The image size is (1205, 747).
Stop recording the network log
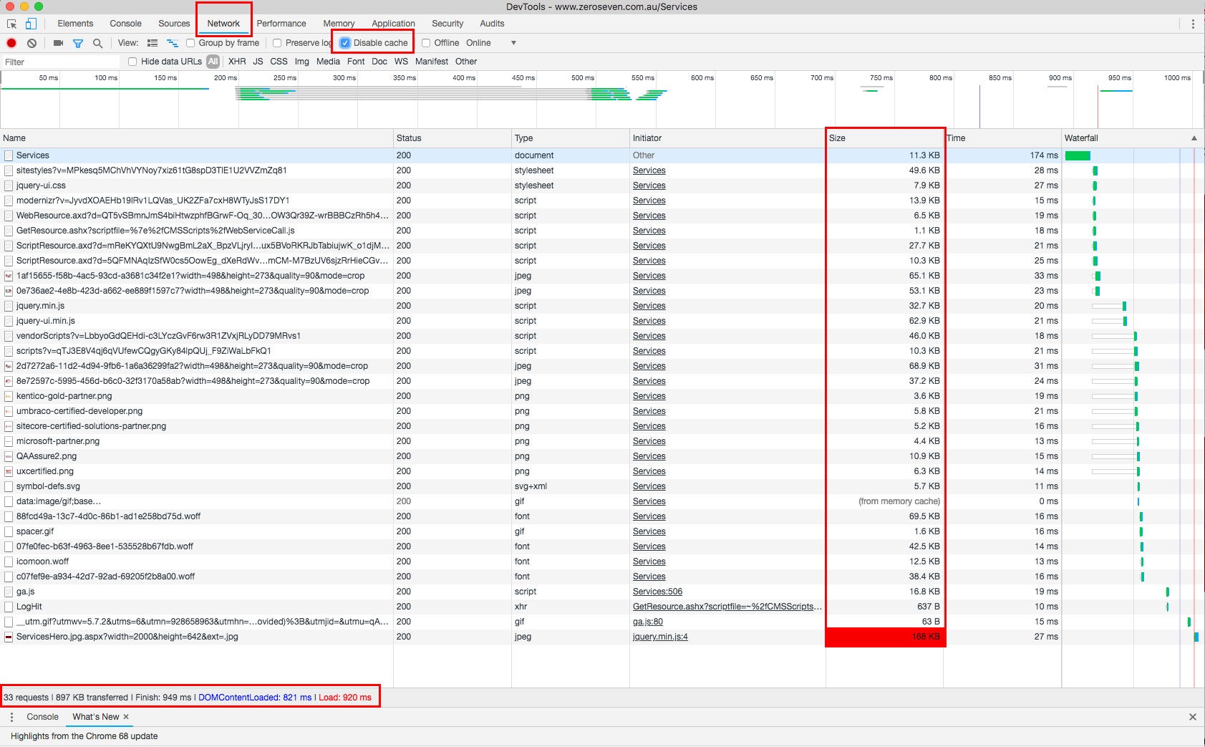click(11, 43)
